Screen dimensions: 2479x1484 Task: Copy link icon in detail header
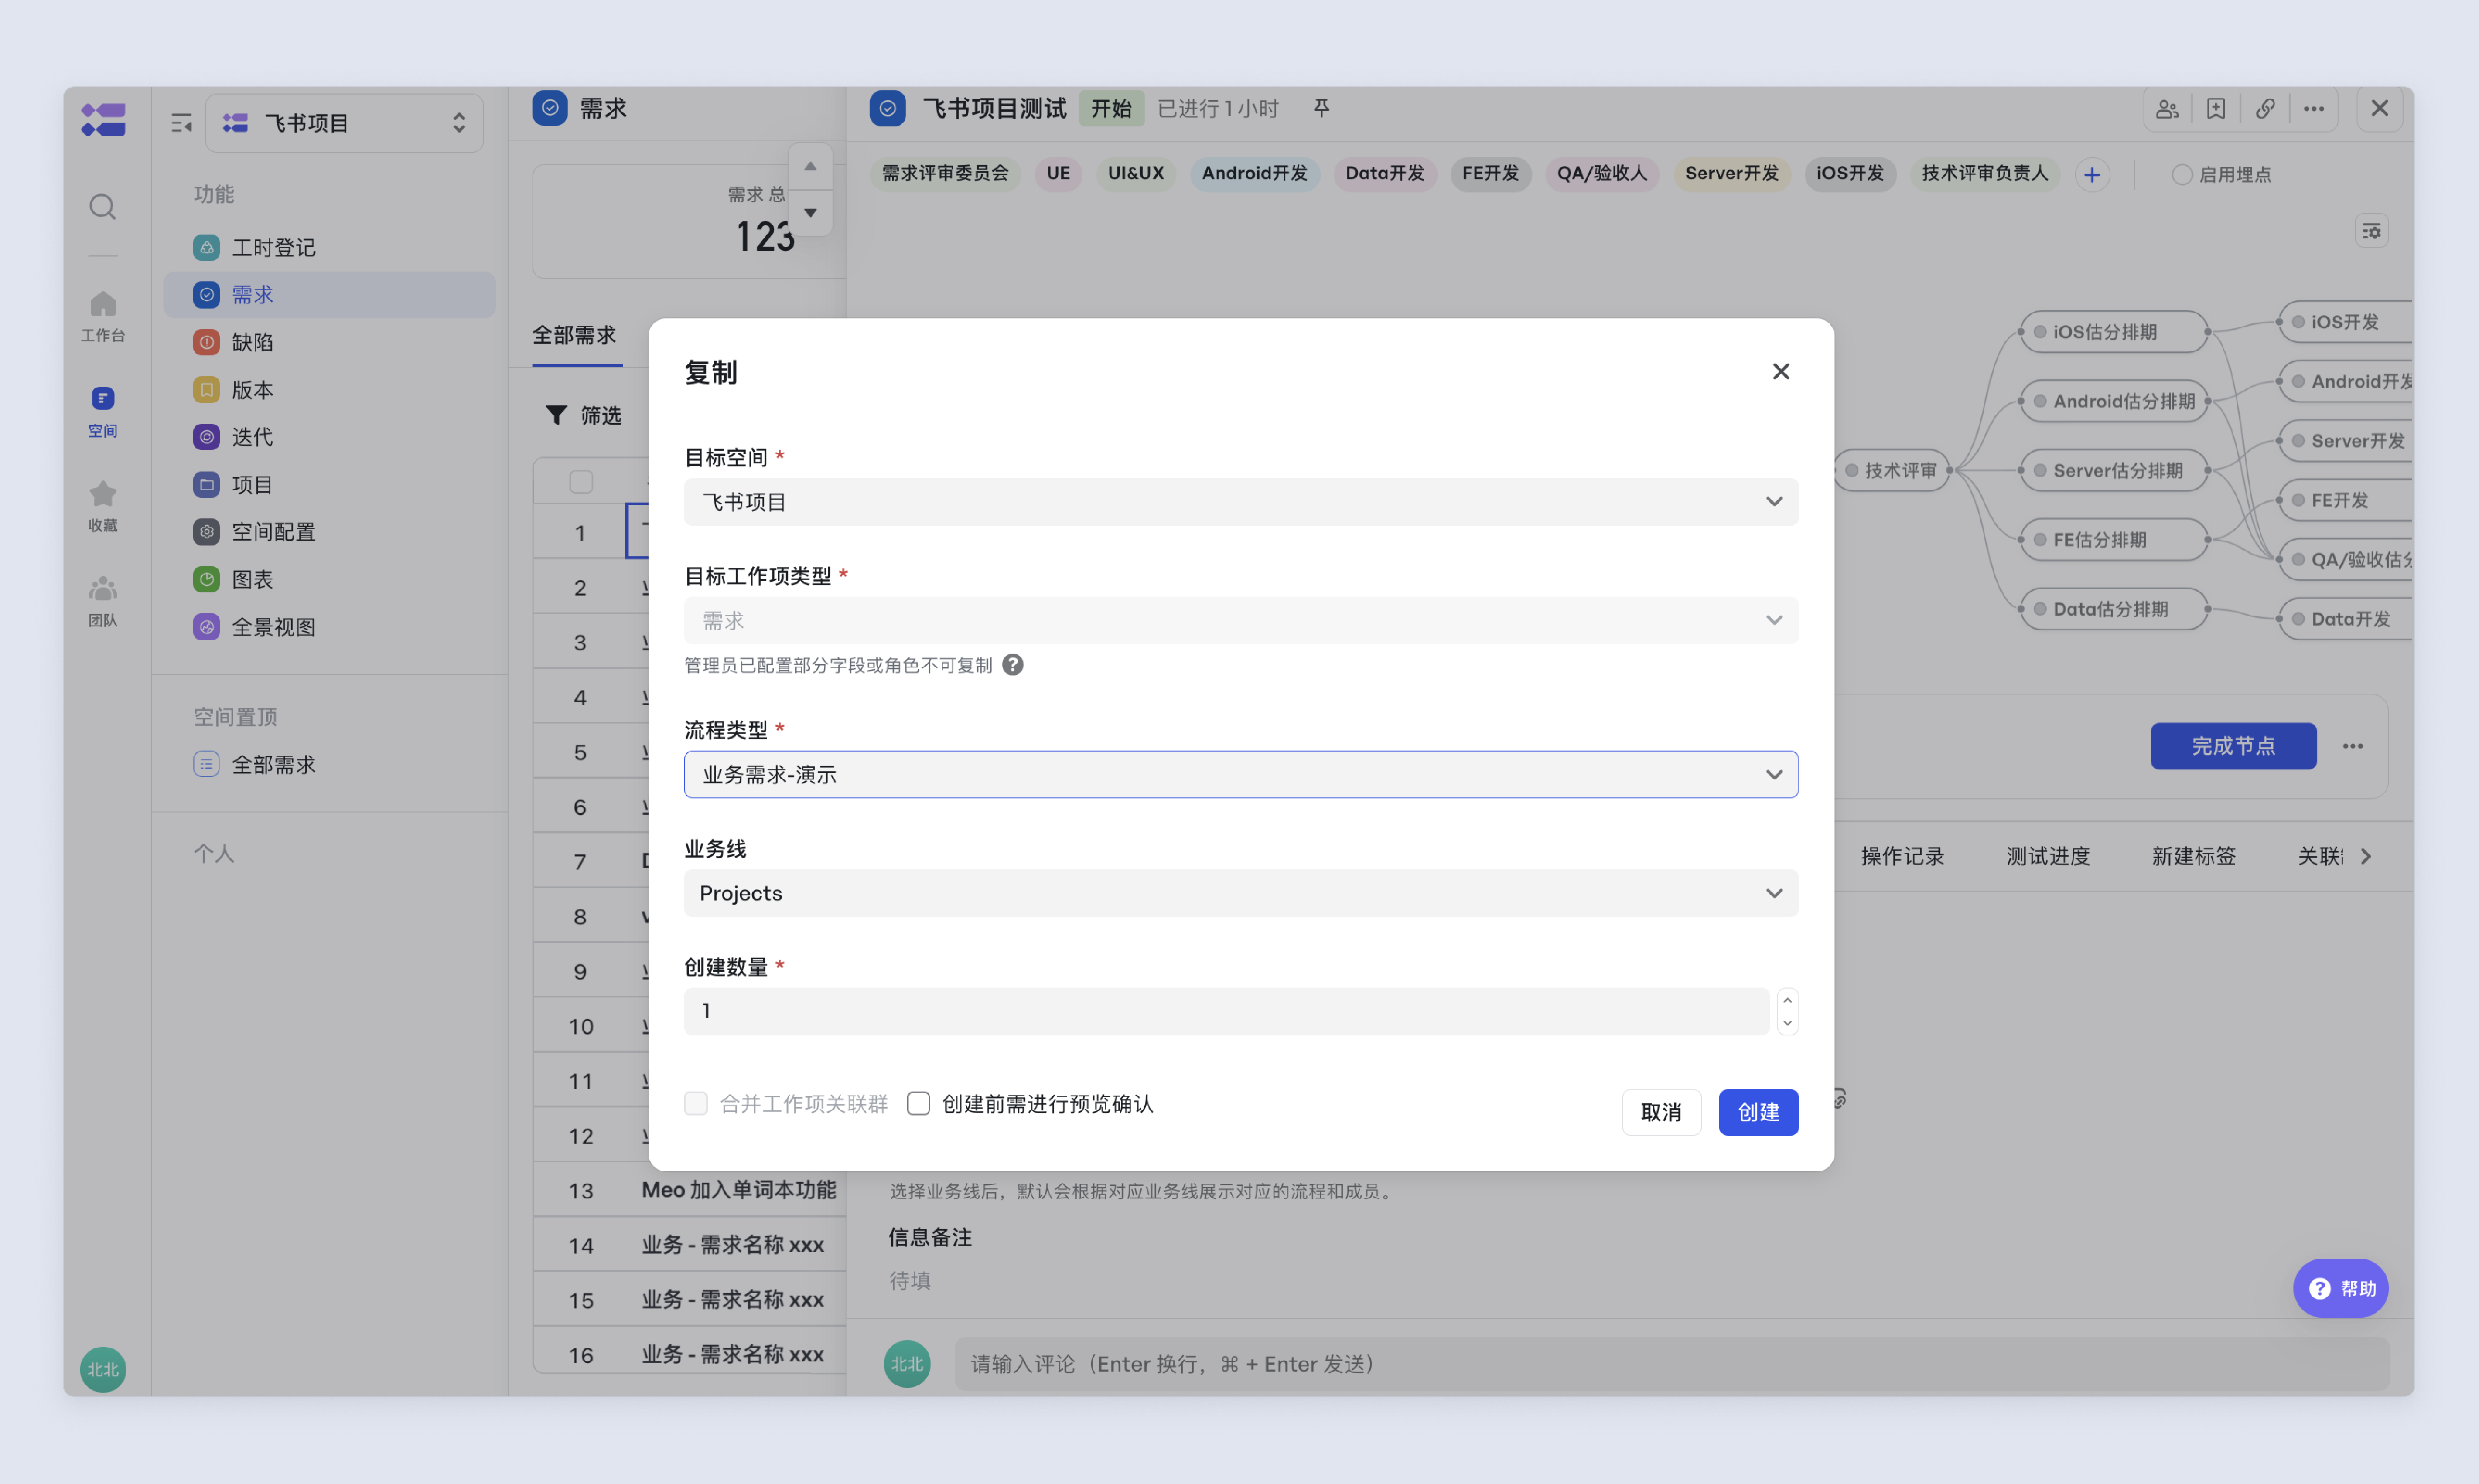coord(2265,109)
